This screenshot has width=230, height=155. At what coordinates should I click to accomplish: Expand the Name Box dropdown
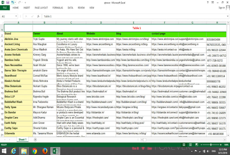pos(16,16)
